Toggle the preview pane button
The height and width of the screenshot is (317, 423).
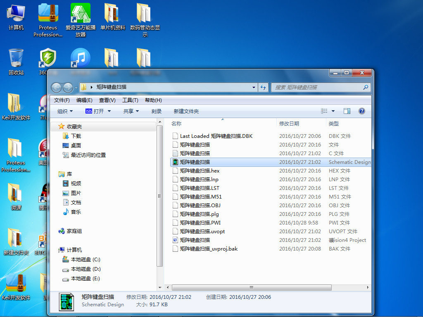[x=347, y=111]
